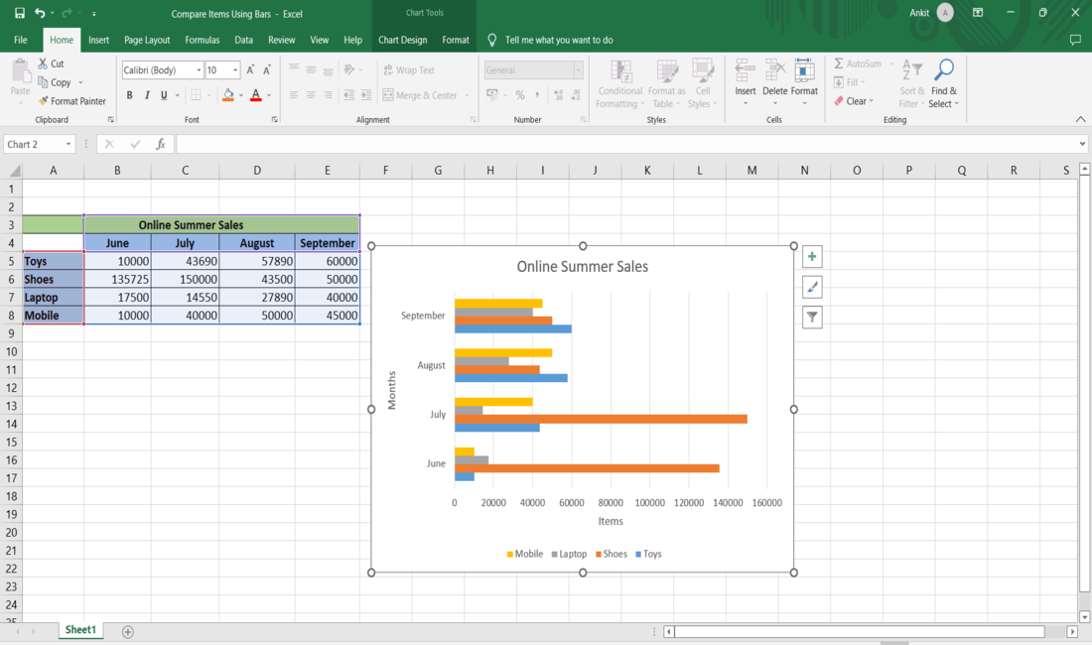The height and width of the screenshot is (645, 1092).
Task: Expand the Number Format dropdown
Action: click(x=578, y=70)
